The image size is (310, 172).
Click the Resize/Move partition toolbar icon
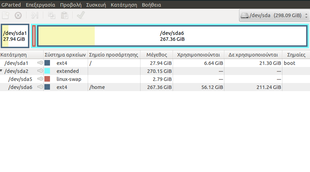(34, 15)
